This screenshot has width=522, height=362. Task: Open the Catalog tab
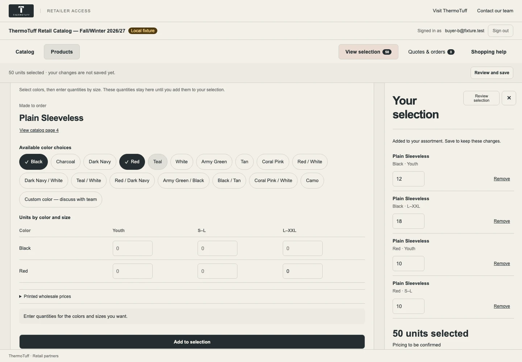[x=25, y=52]
